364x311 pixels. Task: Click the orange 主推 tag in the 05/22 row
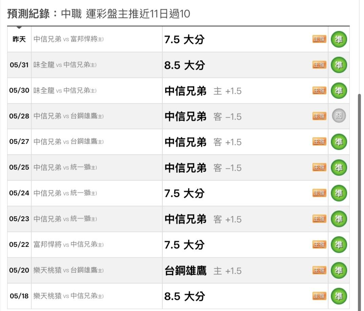319,245
